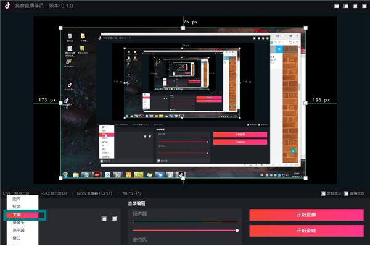Viewport: 370px width, 254px height.
Task: Click the blue search icon in the previewed browser
Action: point(279,49)
